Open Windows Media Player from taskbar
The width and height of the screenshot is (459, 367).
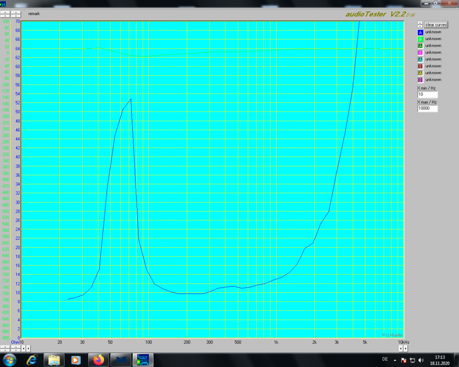click(76, 360)
